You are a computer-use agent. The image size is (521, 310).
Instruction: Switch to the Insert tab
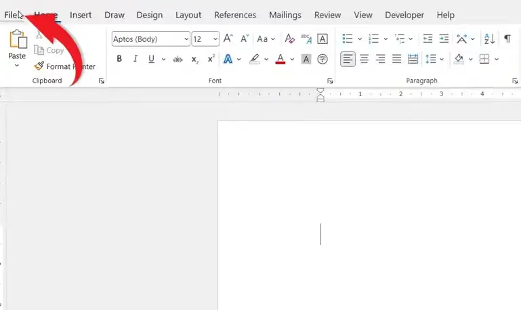[81, 15]
